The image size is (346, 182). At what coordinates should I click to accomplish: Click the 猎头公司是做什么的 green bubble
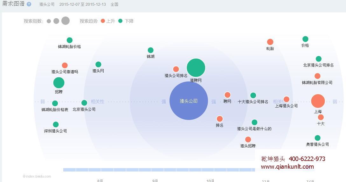point(254,122)
